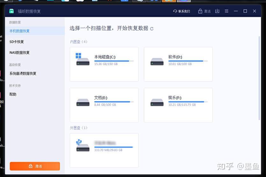The height and width of the screenshot is (177, 266).
Task: Choose the 娱乐(F:) drive card
Action: (x=178, y=105)
